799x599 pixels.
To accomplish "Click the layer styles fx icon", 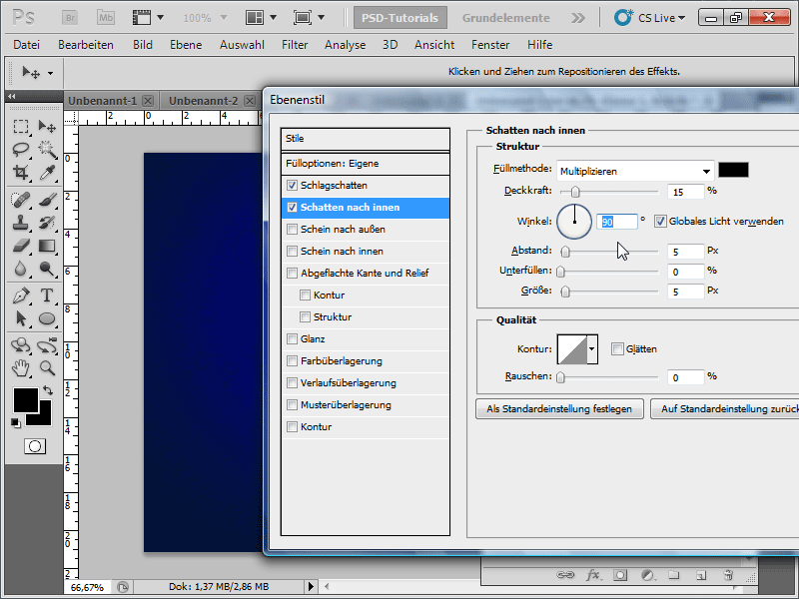I will [592, 575].
